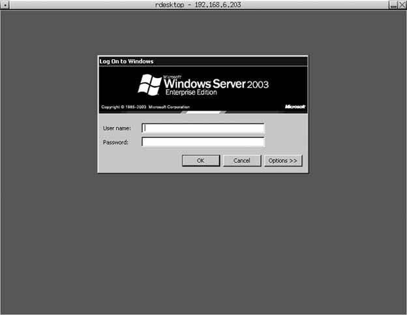Close the rdesktop window
This screenshot has width=407, height=315.
402,5
